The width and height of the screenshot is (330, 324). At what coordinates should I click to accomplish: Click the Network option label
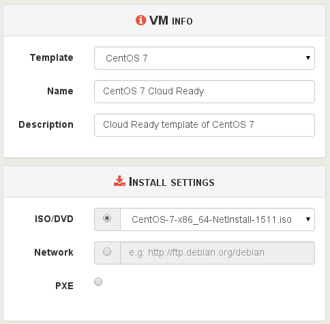click(54, 252)
